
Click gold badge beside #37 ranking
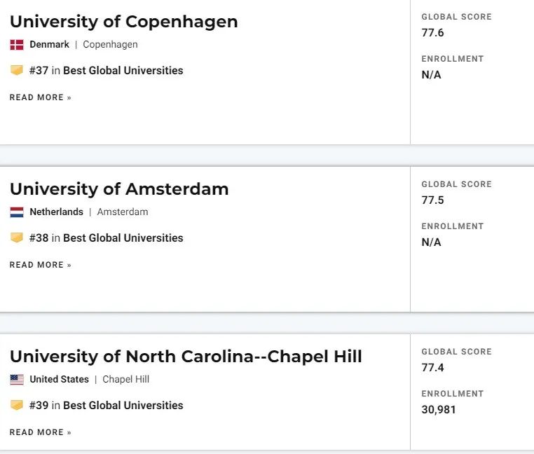(17, 70)
